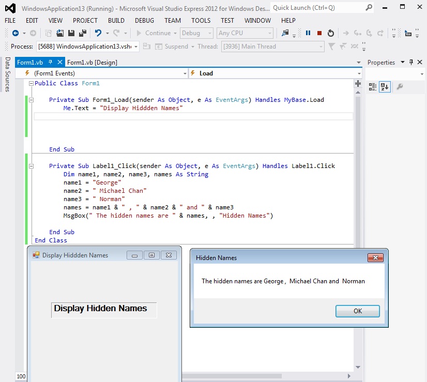Switch to Form1.vb [Design] tab
The height and width of the screenshot is (382, 427).
(92, 63)
